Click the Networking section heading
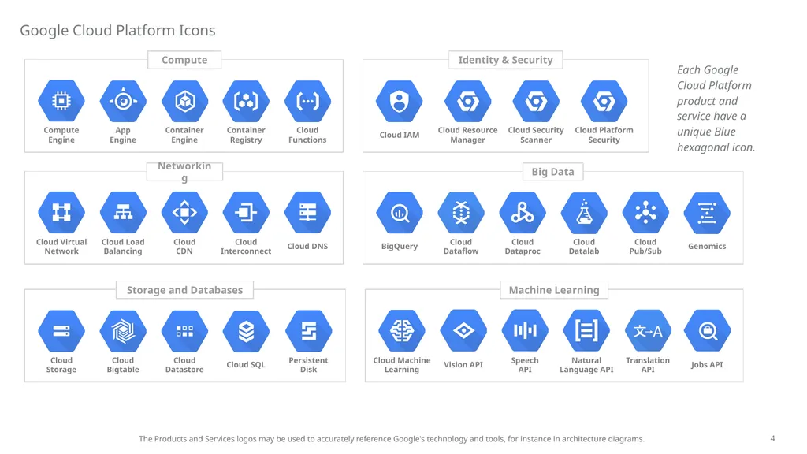Image resolution: width=807 pixels, height=454 pixels. [184, 171]
